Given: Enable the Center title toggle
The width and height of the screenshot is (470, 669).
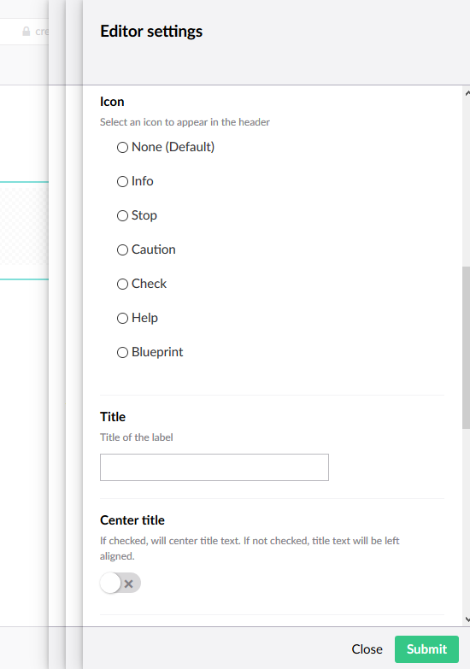Looking at the screenshot, I should pos(120,583).
